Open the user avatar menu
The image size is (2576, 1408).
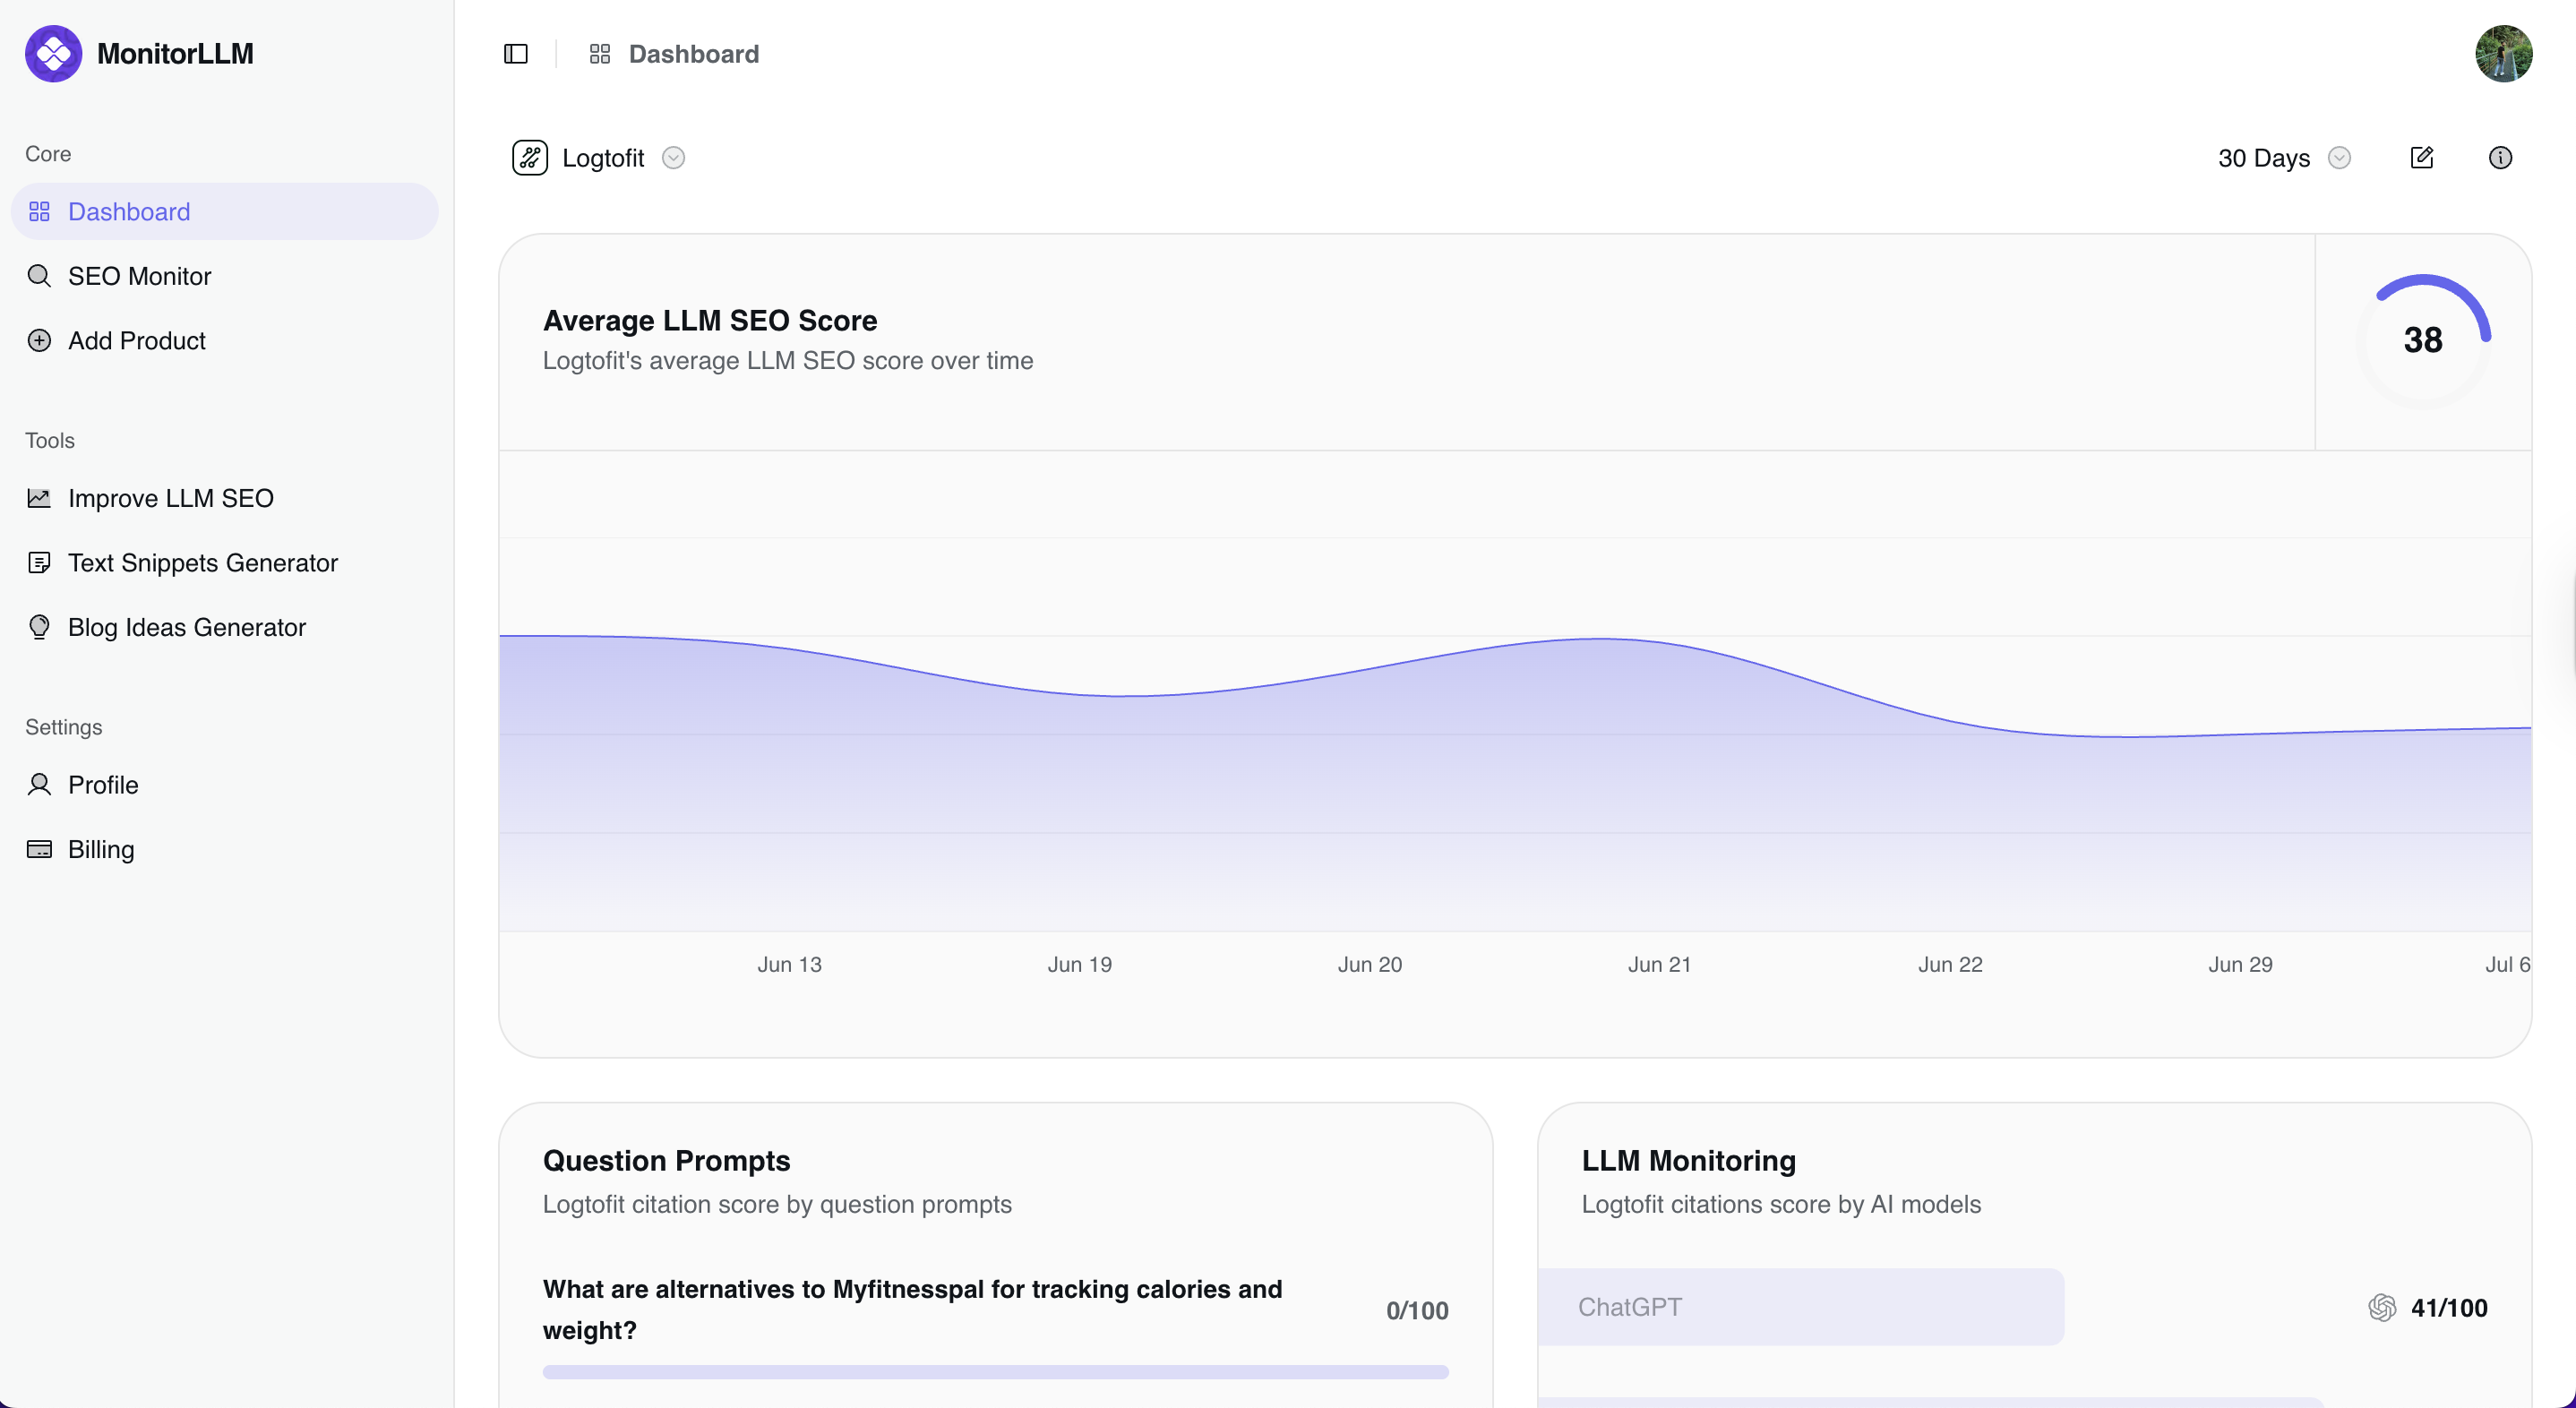pyautogui.click(x=2503, y=54)
